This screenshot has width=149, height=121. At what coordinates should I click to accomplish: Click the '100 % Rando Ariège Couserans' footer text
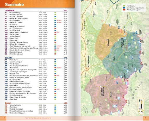(38, 118)
